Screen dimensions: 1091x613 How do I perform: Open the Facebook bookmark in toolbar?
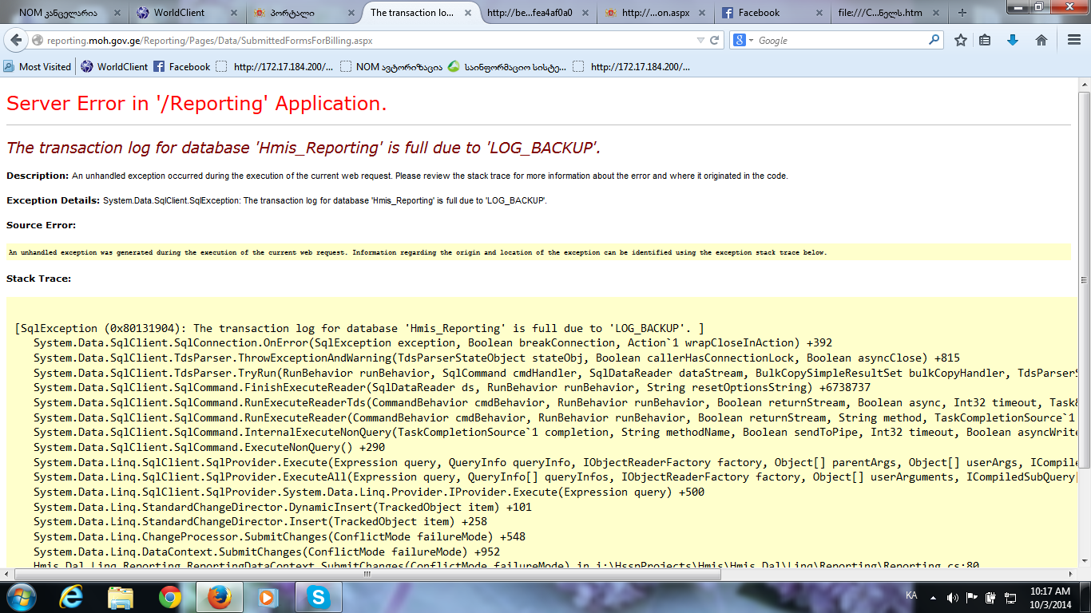[182, 67]
